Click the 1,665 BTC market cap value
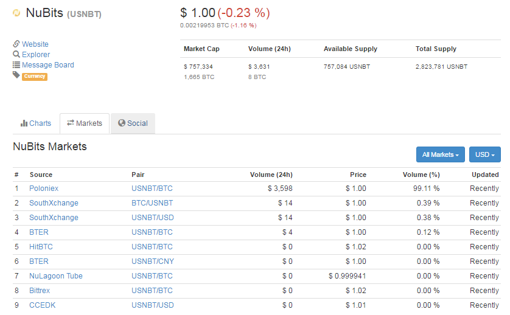Image resolution: width=510 pixels, height=315 pixels. [x=199, y=77]
